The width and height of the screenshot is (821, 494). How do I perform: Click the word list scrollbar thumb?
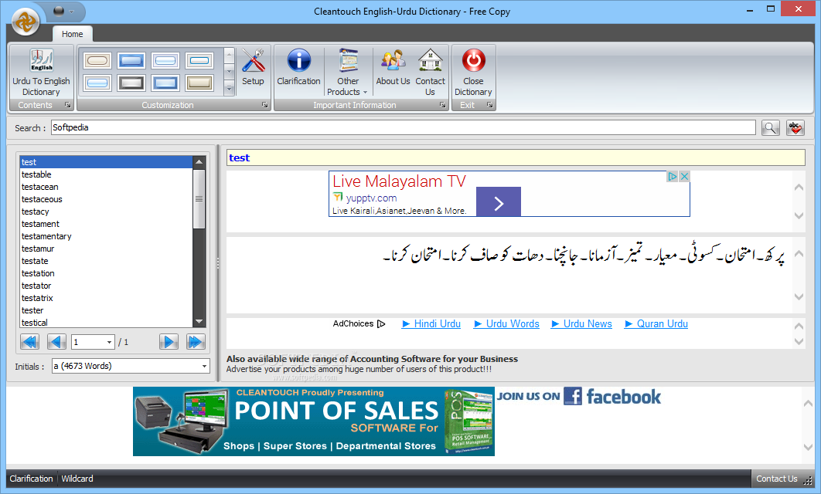point(199,198)
